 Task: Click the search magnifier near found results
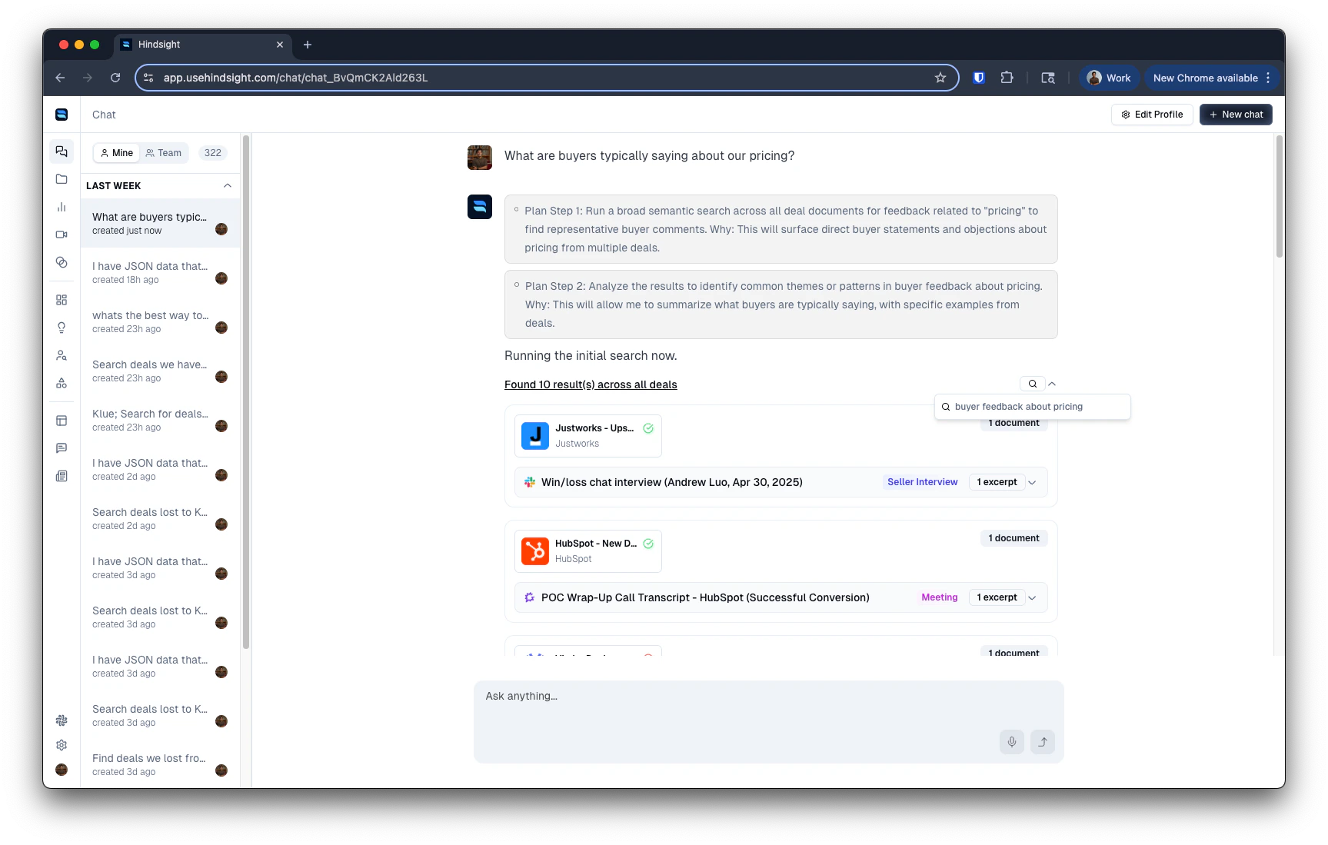pos(1032,383)
